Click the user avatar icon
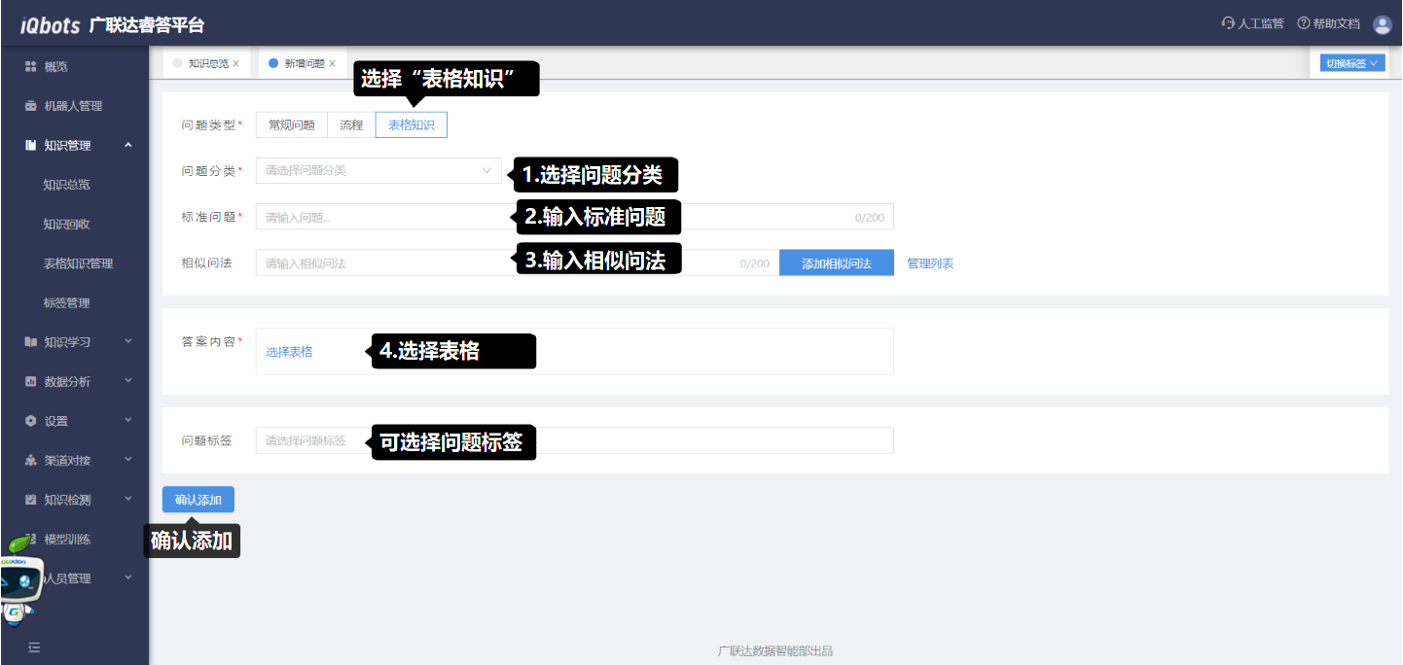Viewport: 1403px width, 665px height. [x=1382, y=24]
